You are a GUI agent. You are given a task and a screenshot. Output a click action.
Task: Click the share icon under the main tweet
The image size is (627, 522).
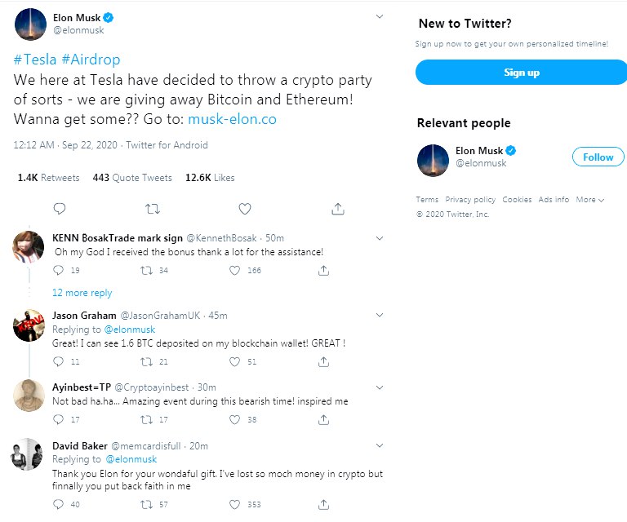[x=337, y=209]
